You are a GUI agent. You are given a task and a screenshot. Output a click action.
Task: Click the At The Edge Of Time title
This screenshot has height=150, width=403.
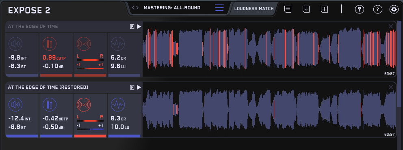[x=33, y=26]
